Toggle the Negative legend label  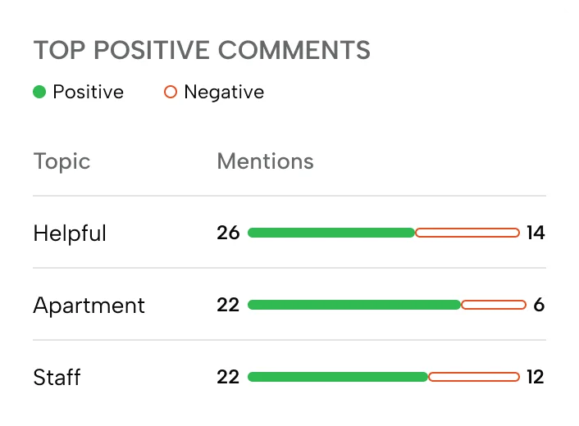pyautogui.click(x=224, y=92)
